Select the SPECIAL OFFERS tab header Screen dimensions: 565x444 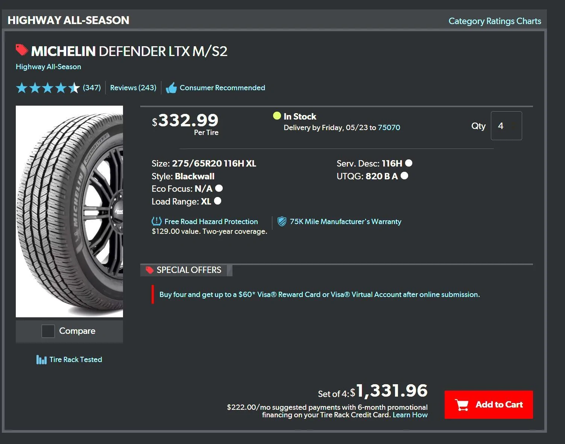pyautogui.click(x=186, y=270)
